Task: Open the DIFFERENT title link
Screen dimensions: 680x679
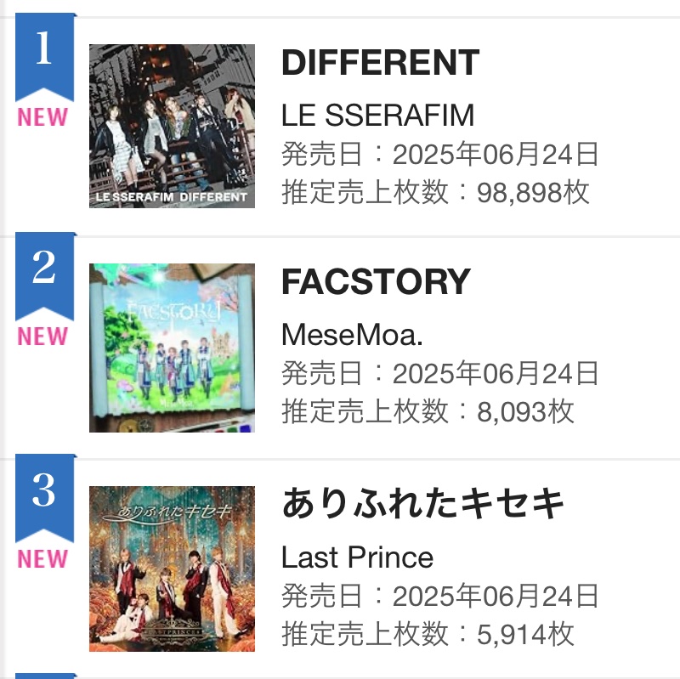Action: click(x=380, y=62)
